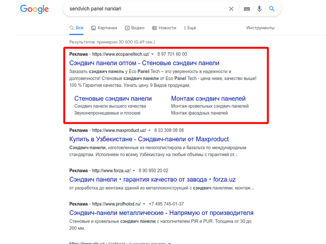Open Стеновые сэндвич панели sitelink

pos(113,98)
